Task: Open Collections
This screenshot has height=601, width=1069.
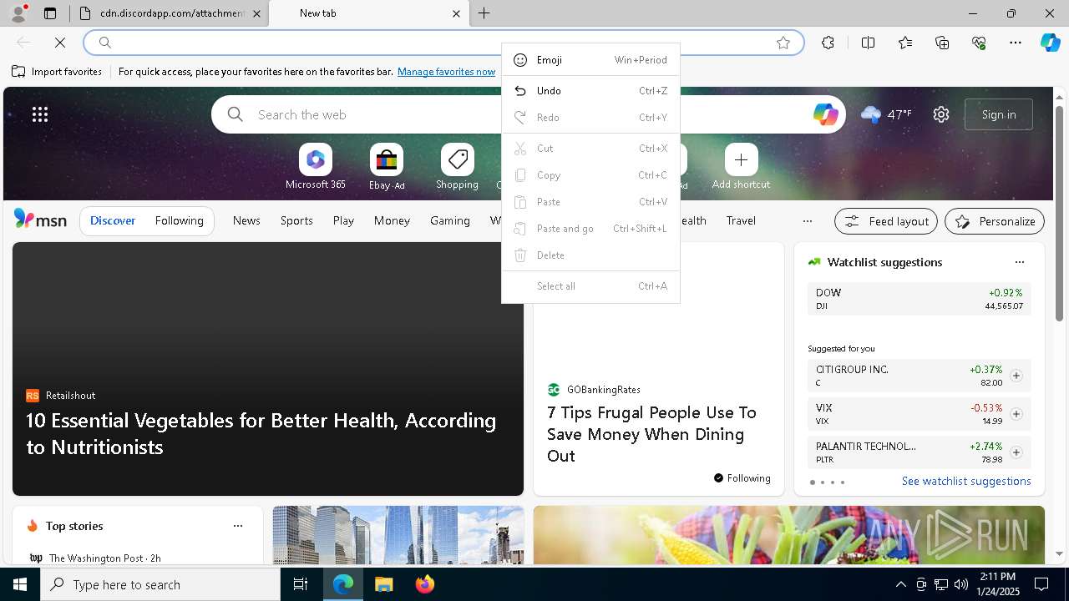Action: coord(942,43)
